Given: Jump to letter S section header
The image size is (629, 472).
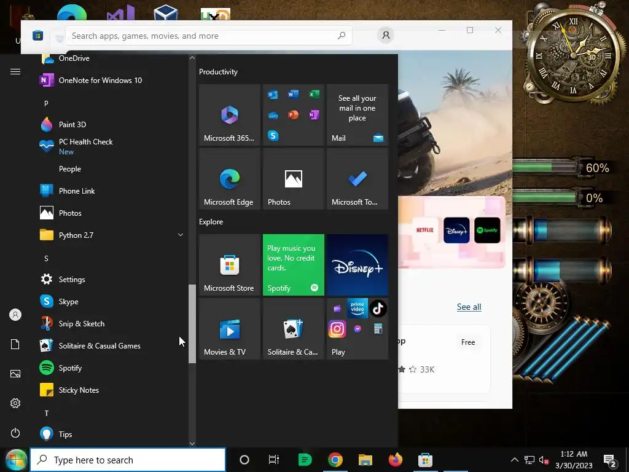Looking at the screenshot, I should pyautogui.click(x=46, y=259).
